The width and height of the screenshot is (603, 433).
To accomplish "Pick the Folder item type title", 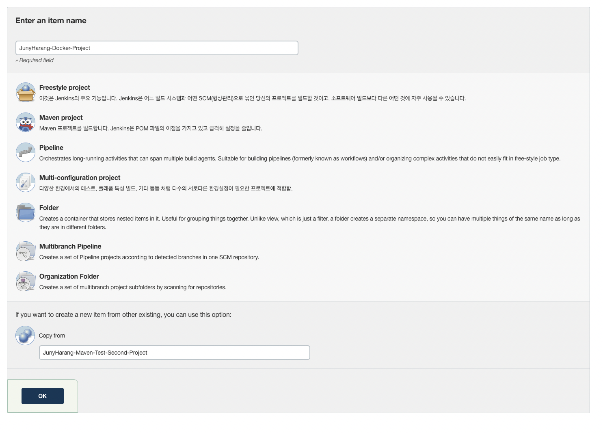I will (49, 208).
